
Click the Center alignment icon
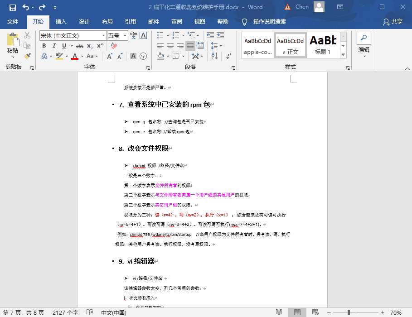pos(170,46)
